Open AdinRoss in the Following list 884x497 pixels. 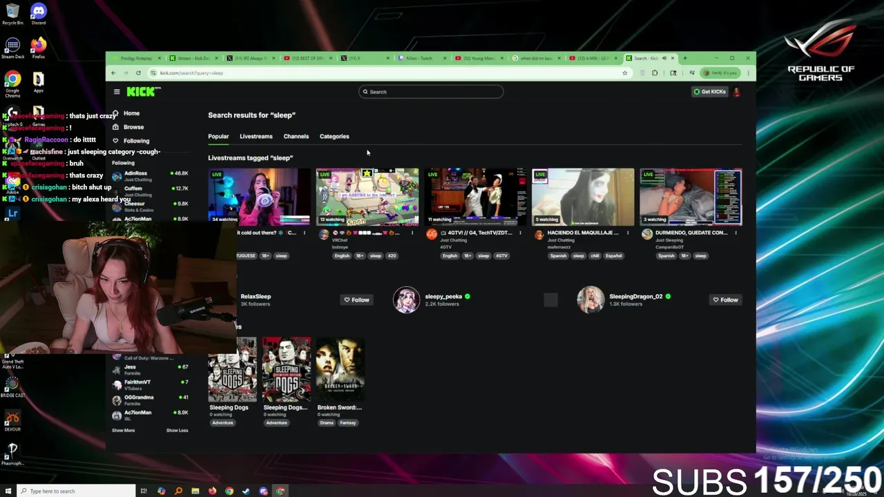[151, 176]
